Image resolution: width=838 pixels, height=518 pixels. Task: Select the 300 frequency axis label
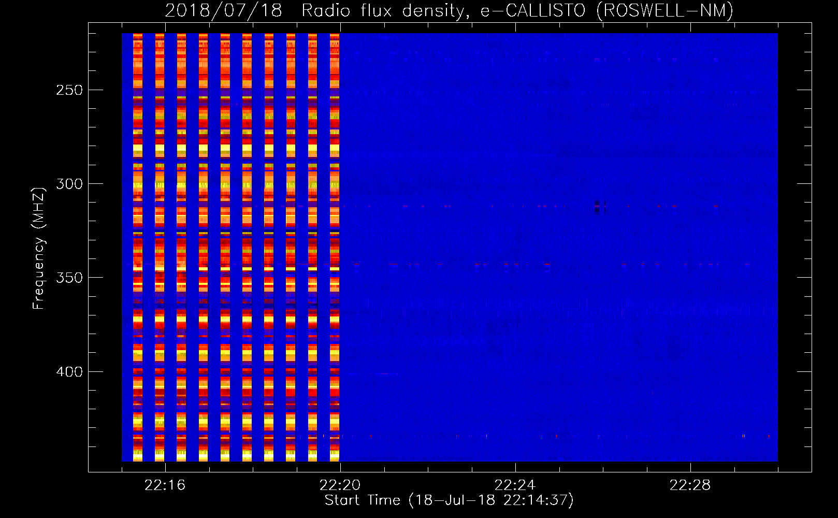click(69, 184)
